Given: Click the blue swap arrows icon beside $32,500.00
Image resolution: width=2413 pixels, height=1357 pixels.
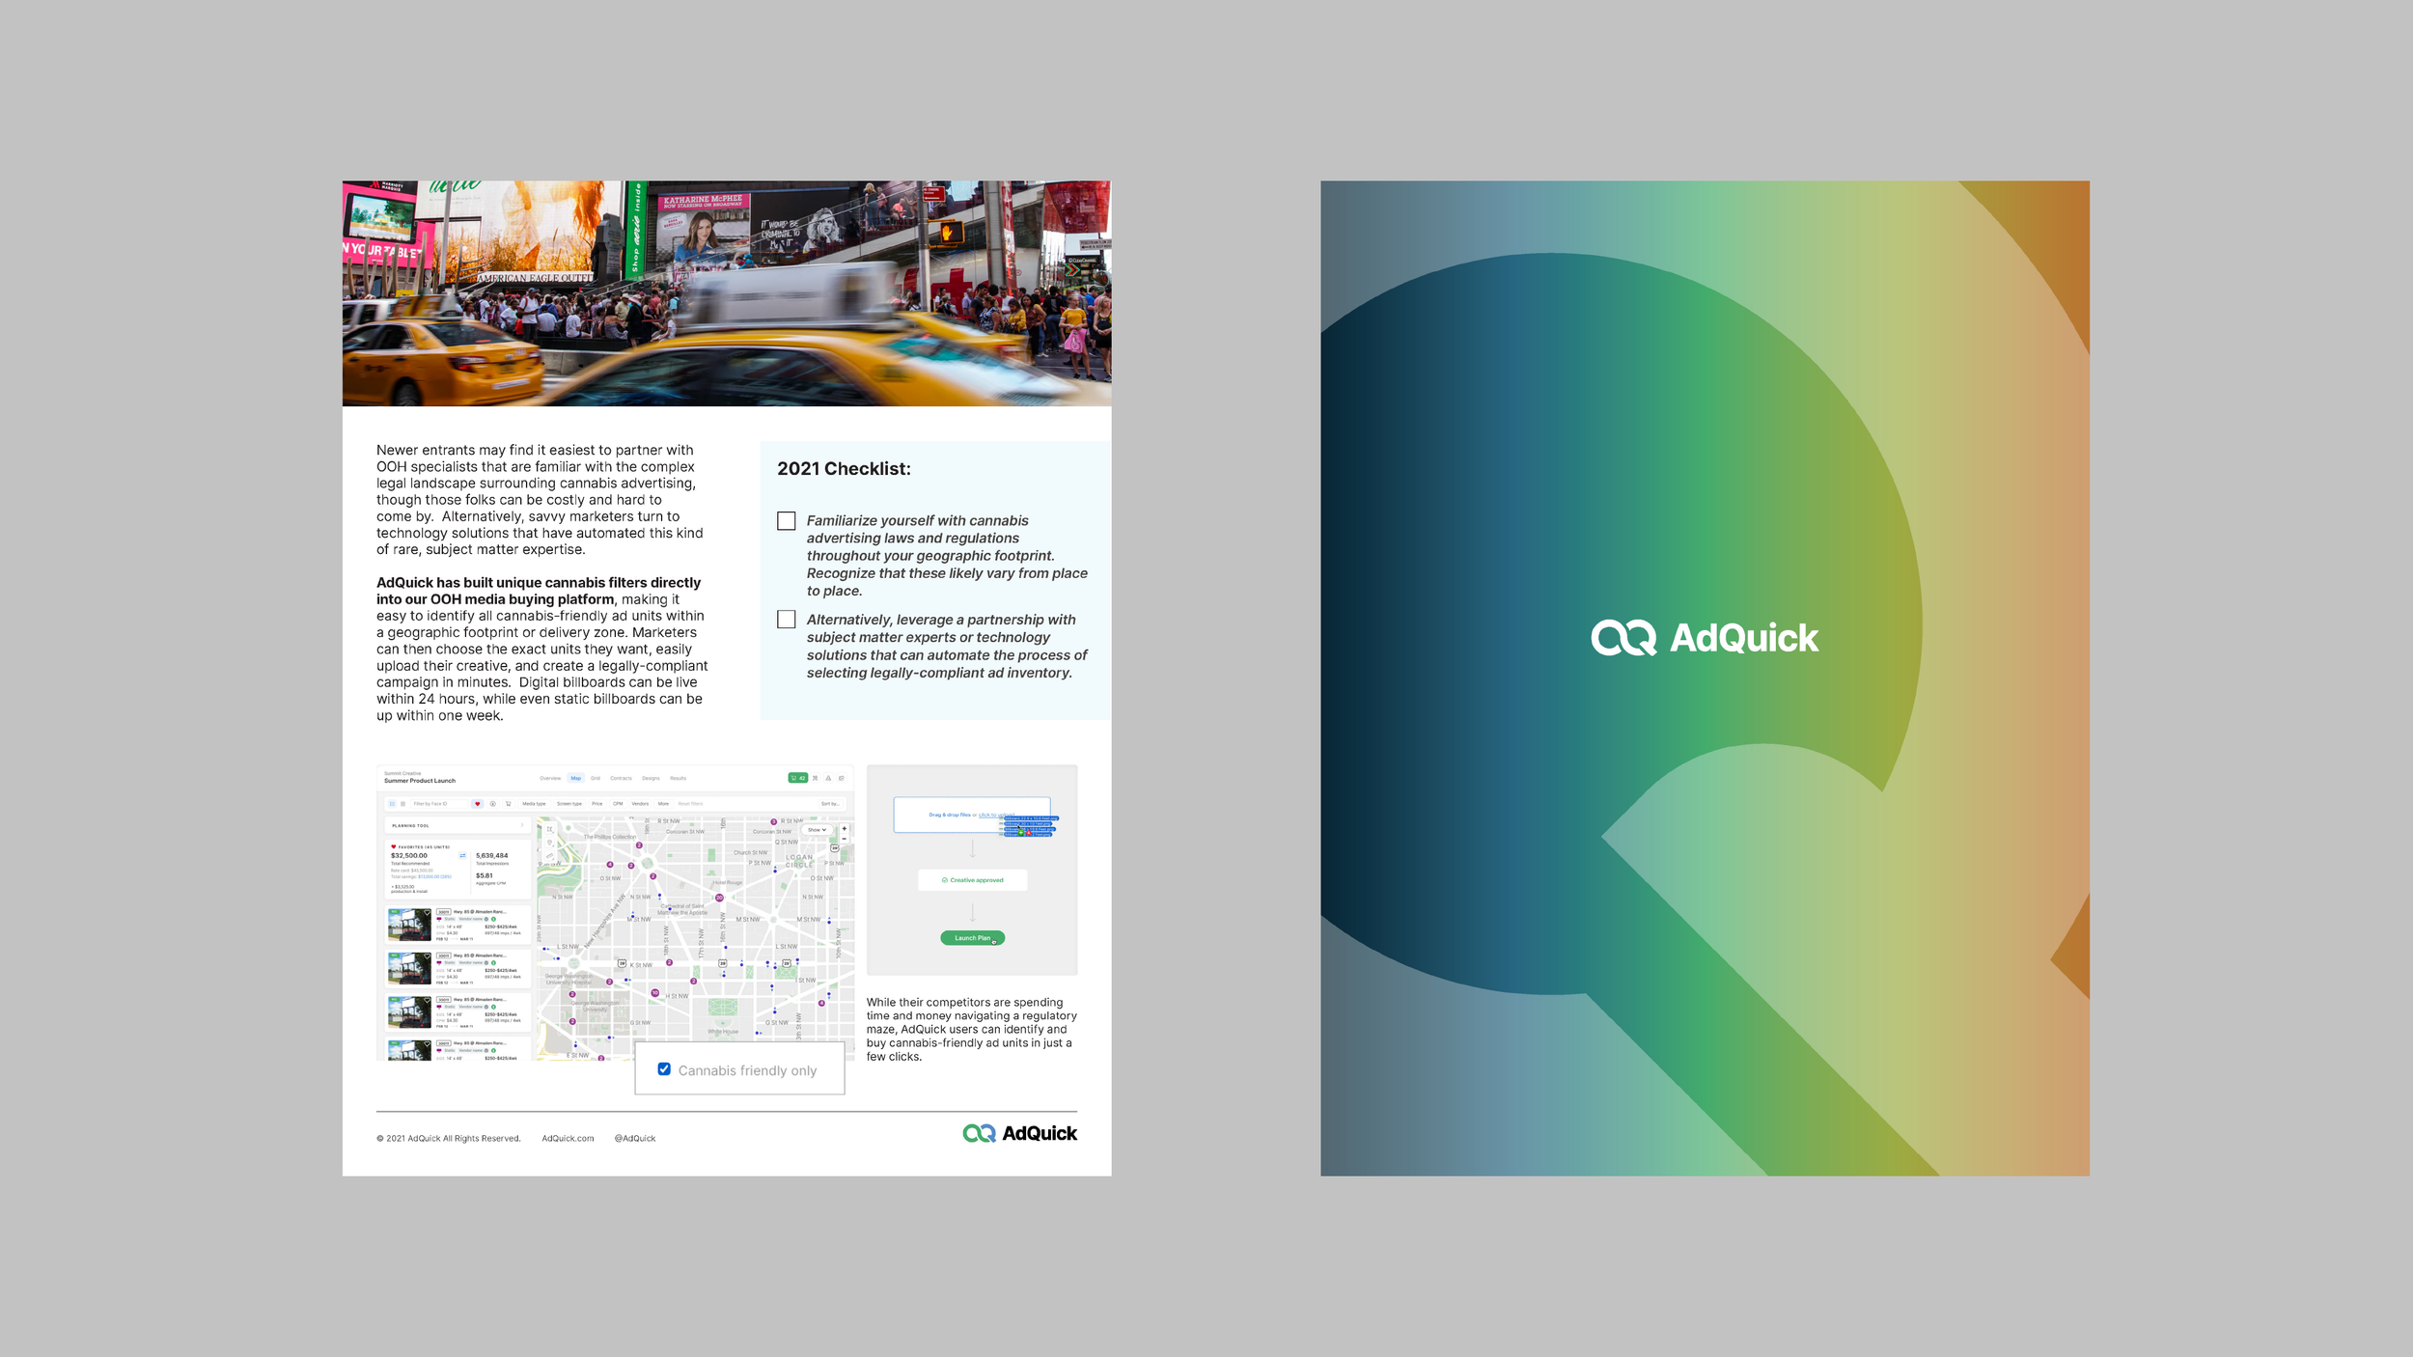Looking at the screenshot, I should (x=462, y=855).
